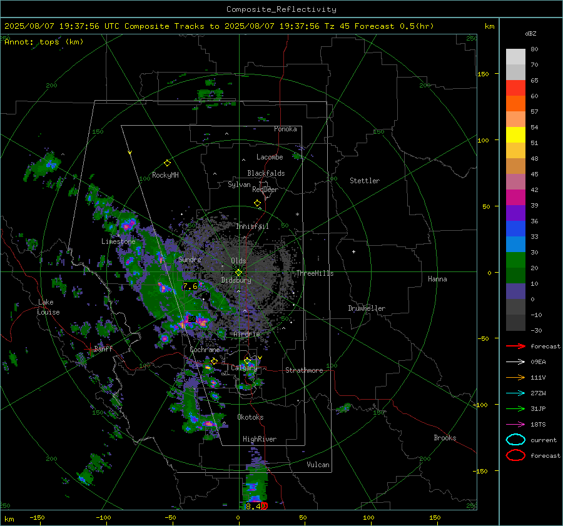This screenshot has width=563, height=526.
Task: Click the ThreeHills town label
Action: point(315,273)
